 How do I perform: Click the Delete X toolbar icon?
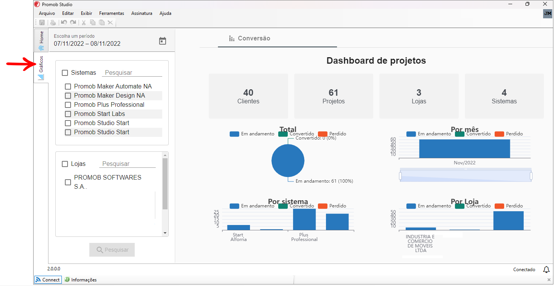point(110,22)
